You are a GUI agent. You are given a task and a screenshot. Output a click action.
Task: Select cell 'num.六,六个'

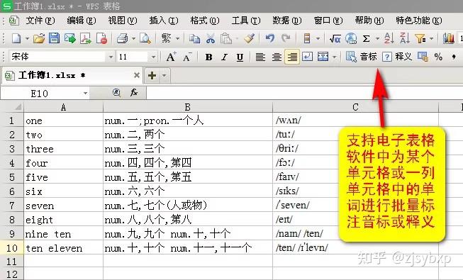point(187,191)
